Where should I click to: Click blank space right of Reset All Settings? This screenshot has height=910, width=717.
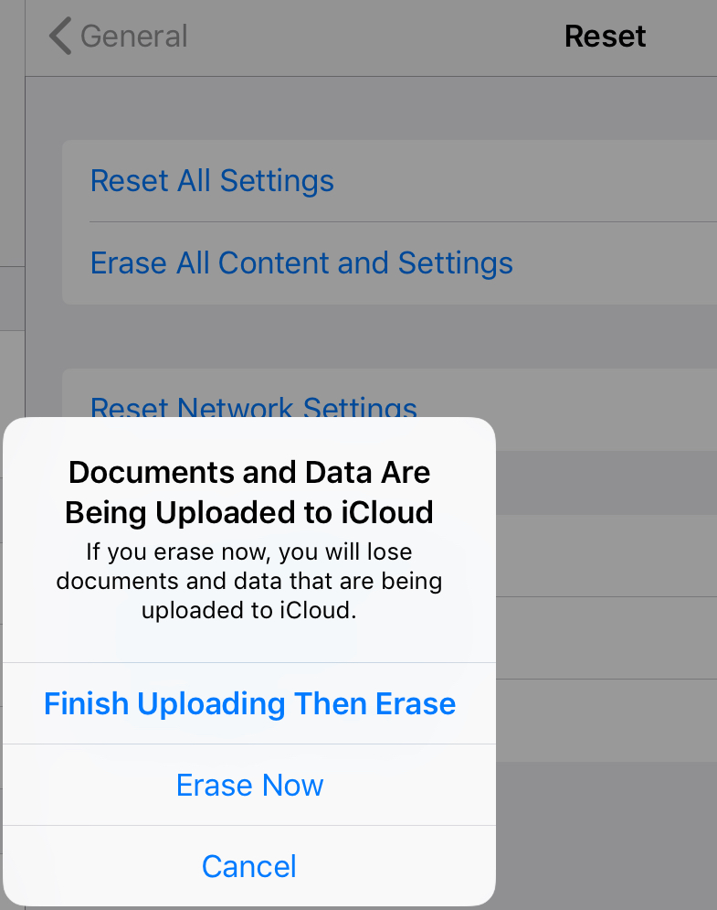pos(525,180)
